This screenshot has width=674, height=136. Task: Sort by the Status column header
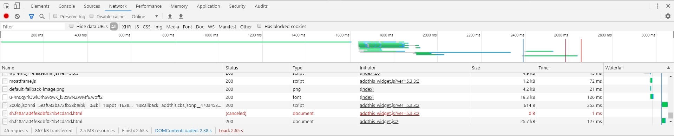coord(257,68)
